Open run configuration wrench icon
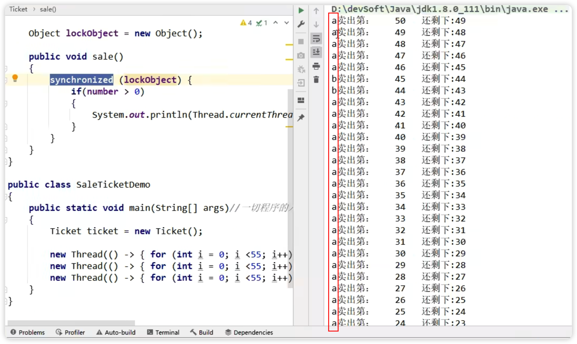Viewport: 577px width, 344px height. click(301, 24)
